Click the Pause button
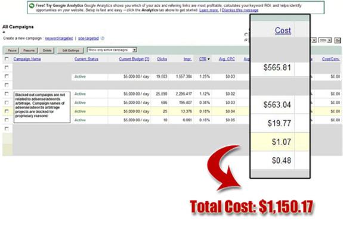 [x=12, y=51]
